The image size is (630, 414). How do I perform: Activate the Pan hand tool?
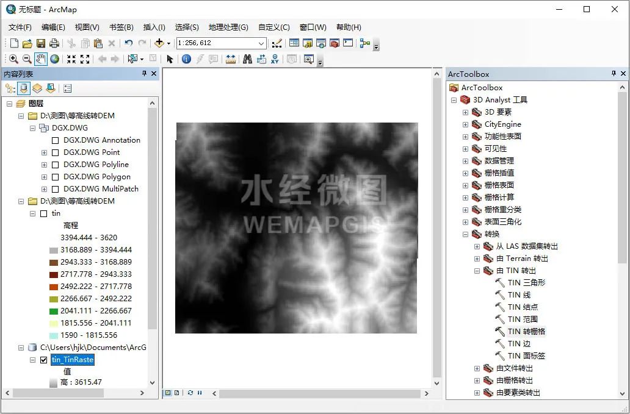40,59
